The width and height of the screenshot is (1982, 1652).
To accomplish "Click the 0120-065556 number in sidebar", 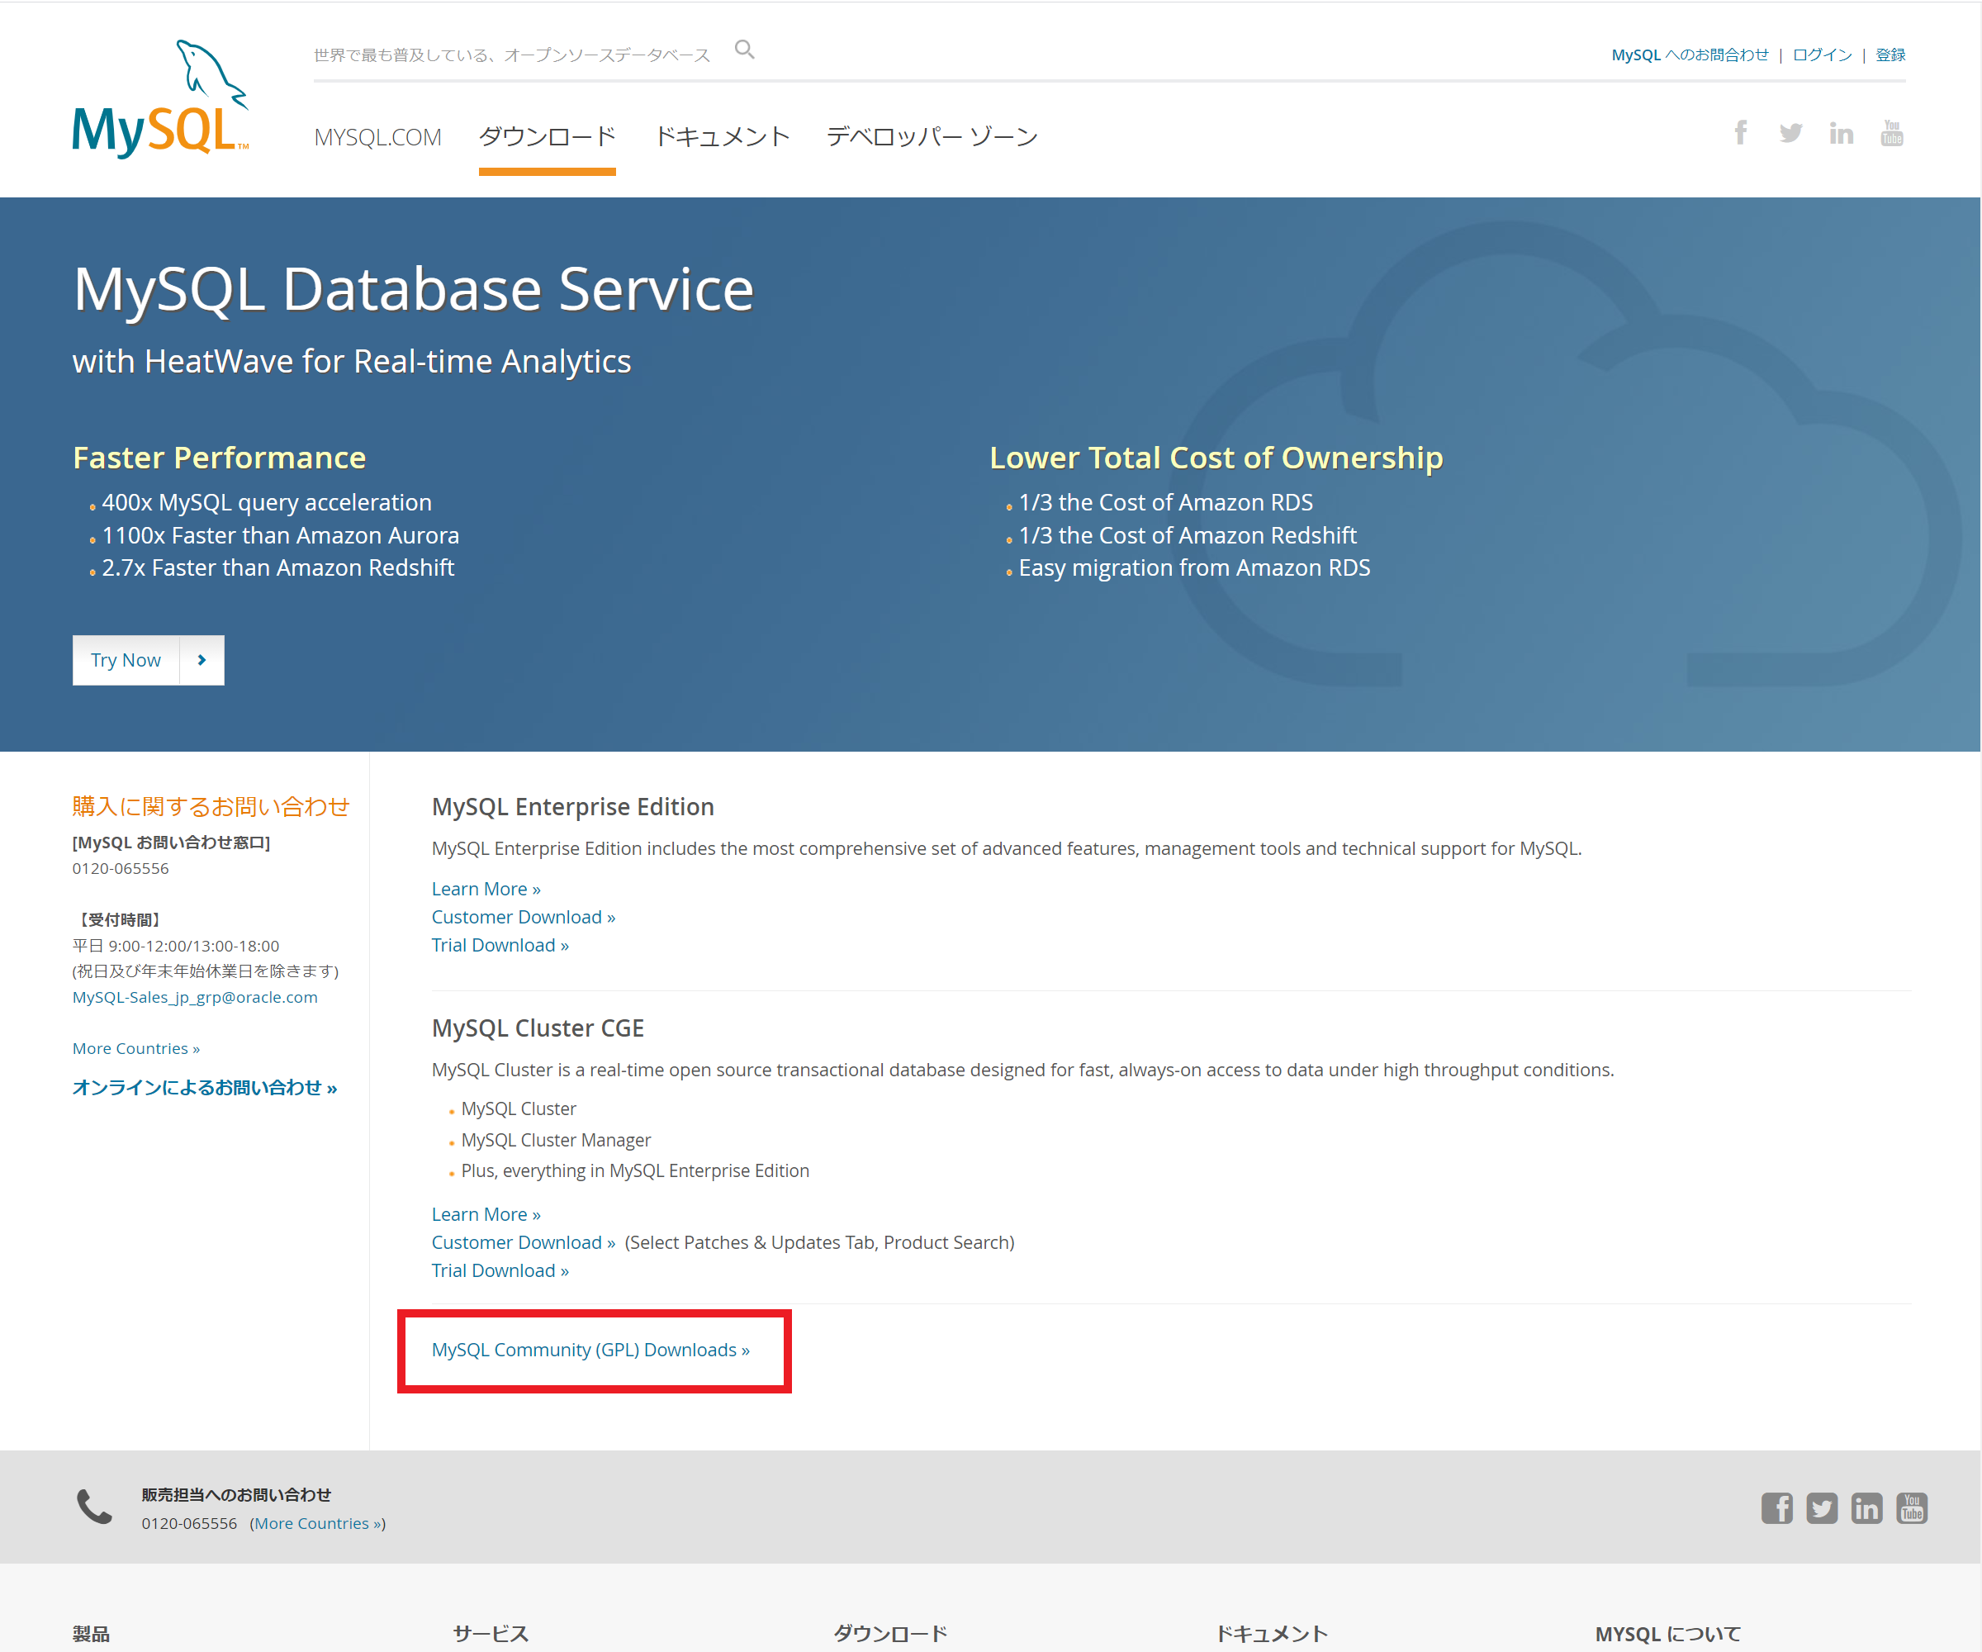I will tap(121, 868).
